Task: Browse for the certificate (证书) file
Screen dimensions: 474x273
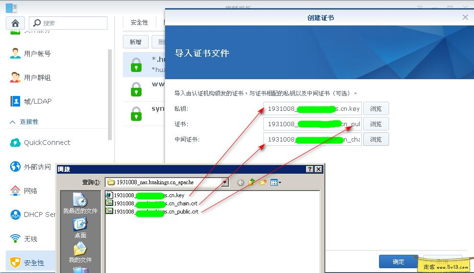Action: pyautogui.click(x=376, y=124)
